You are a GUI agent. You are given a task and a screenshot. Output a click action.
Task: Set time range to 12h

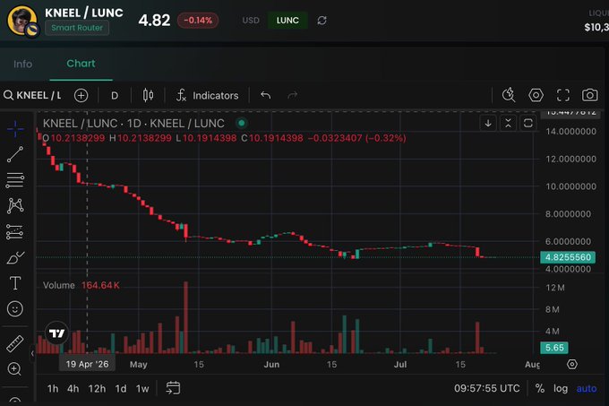tap(97, 388)
